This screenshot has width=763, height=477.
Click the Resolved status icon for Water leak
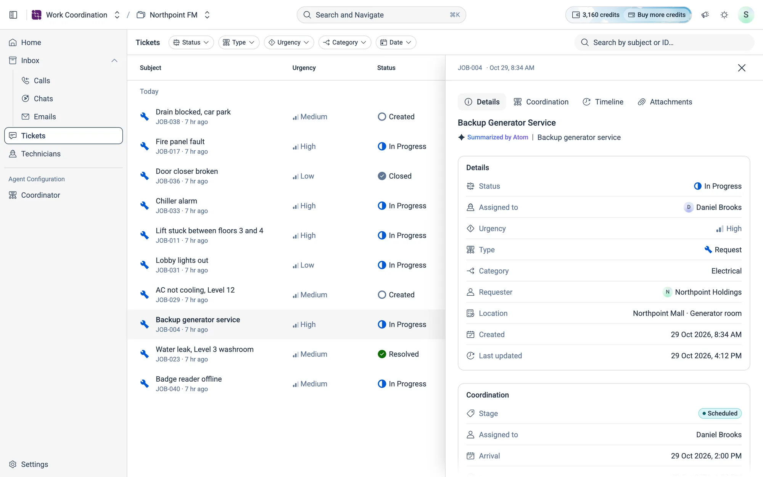(x=382, y=354)
